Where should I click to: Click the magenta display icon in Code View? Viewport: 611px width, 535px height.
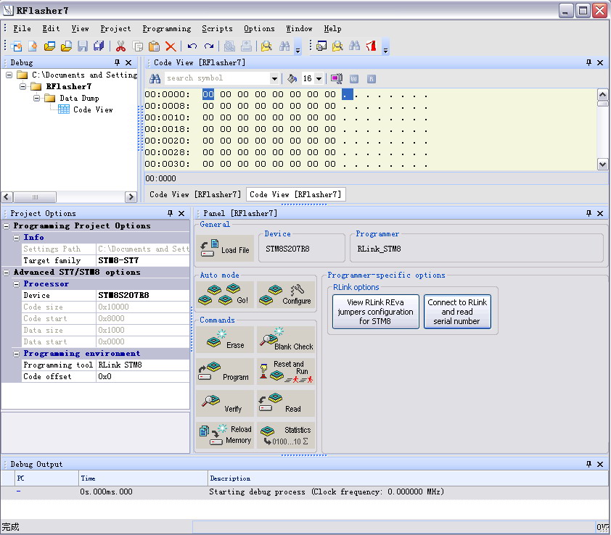(x=336, y=78)
